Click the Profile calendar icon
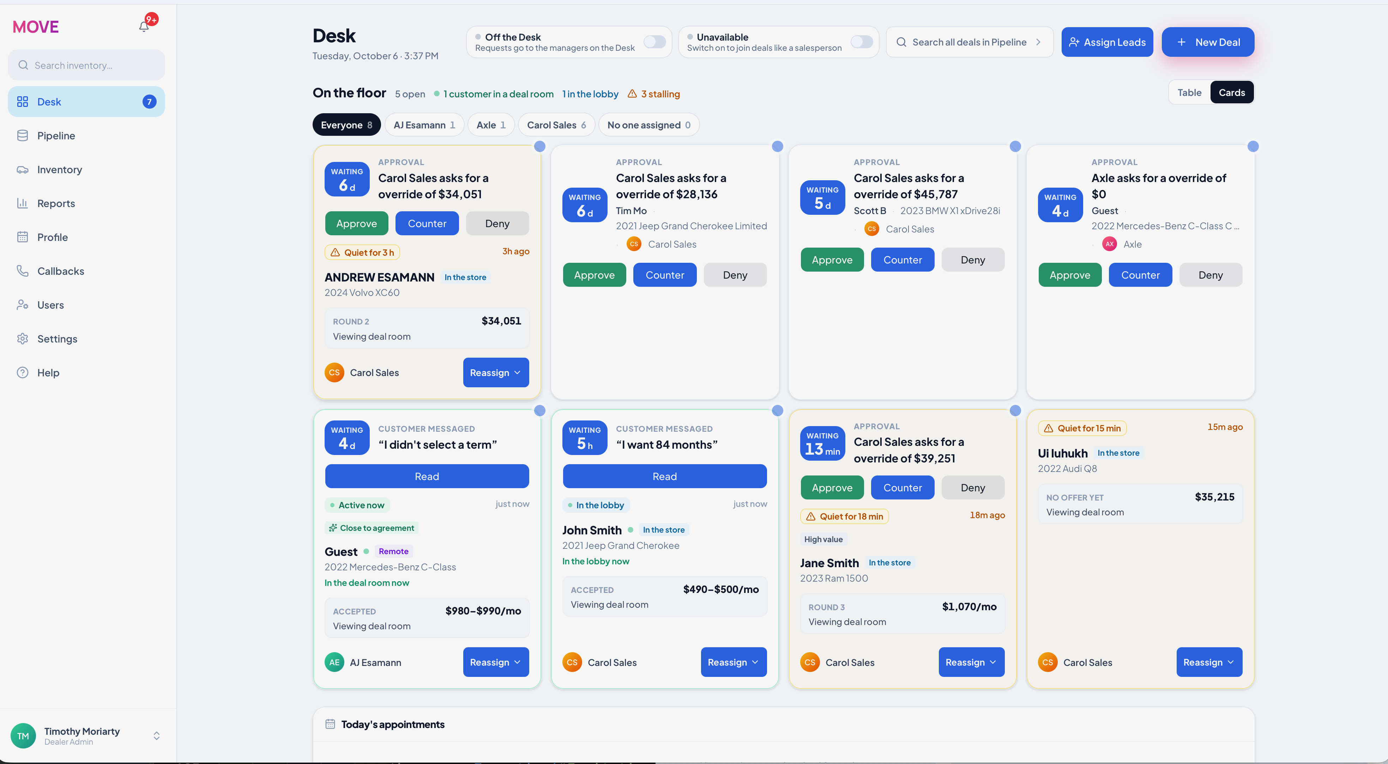Viewport: 1388px width, 764px height. pos(23,237)
